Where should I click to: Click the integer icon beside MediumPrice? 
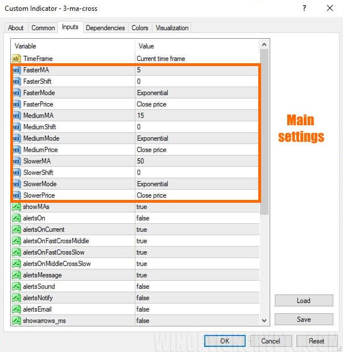(x=17, y=150)
